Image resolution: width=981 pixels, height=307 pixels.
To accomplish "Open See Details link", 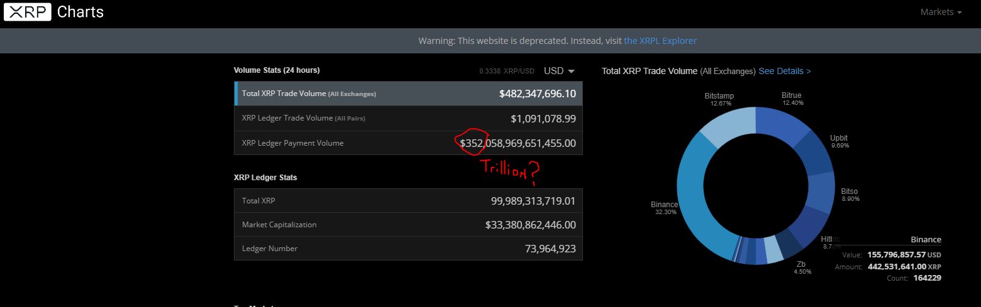I will 785,71.
